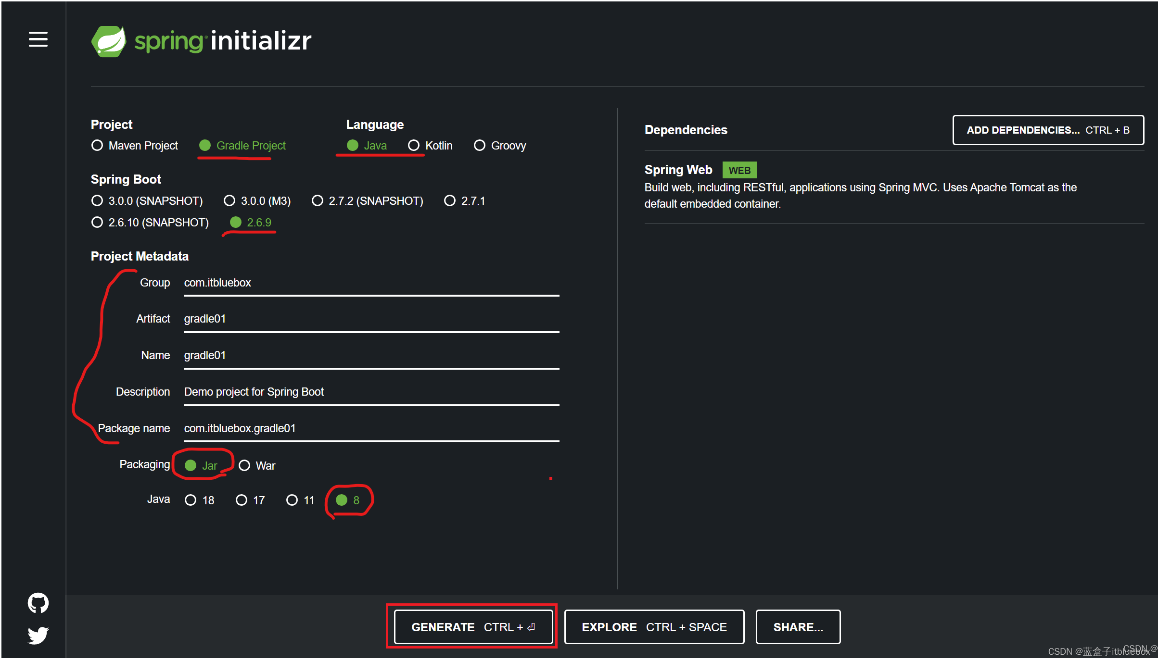Select Spring Boot 3.0.0 (M3)

click(257, 201)
